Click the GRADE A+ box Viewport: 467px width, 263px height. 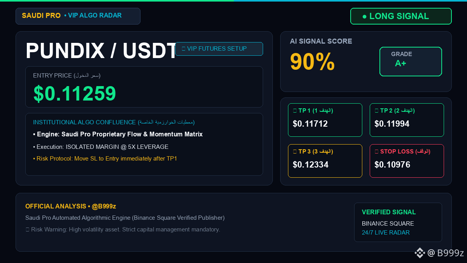(411, 62)
